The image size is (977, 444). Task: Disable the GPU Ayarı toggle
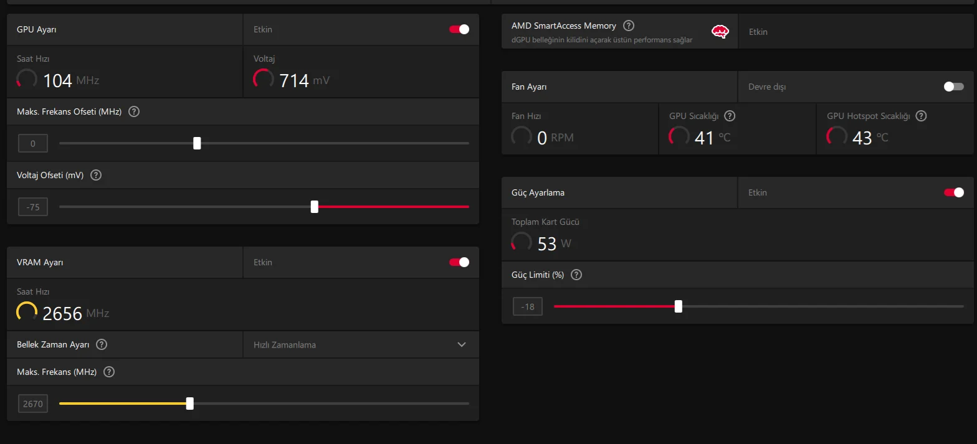[459, 29]
